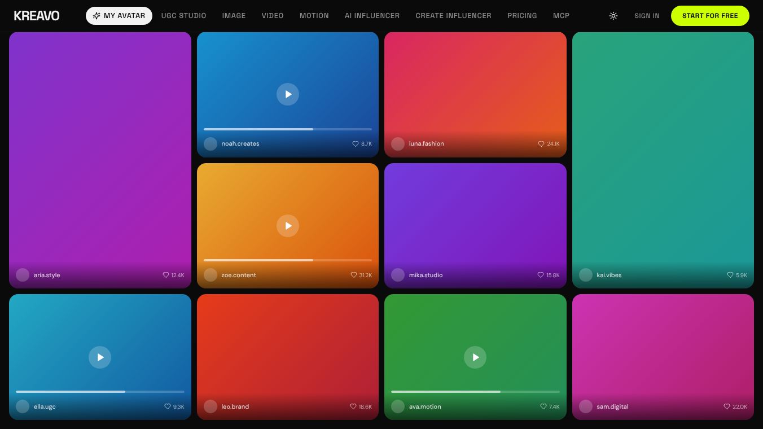This screenshot has height=429, width=763.
Task: Open the aria.style username link
Action: (47, 275)
